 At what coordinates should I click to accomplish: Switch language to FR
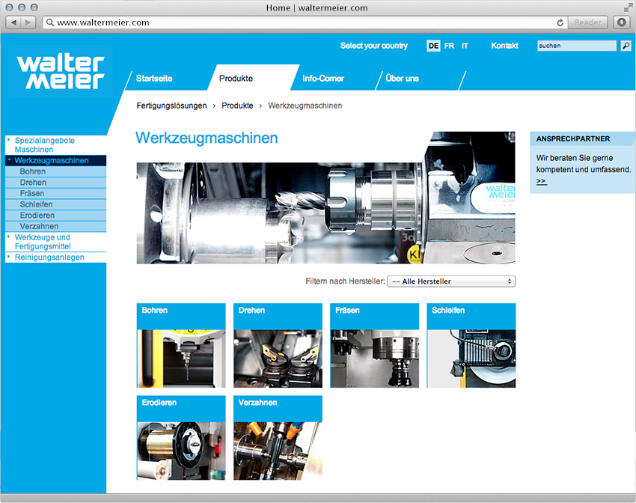coord(449,46)
